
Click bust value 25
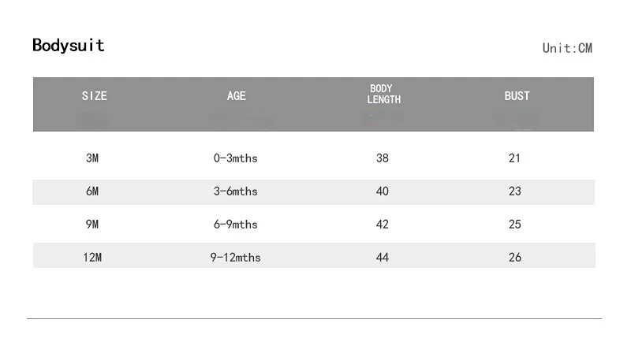[x=515, y=224]
